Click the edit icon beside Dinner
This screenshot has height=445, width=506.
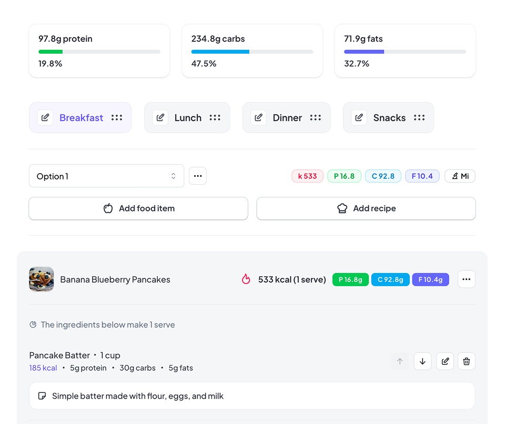[x=258, y=118]
